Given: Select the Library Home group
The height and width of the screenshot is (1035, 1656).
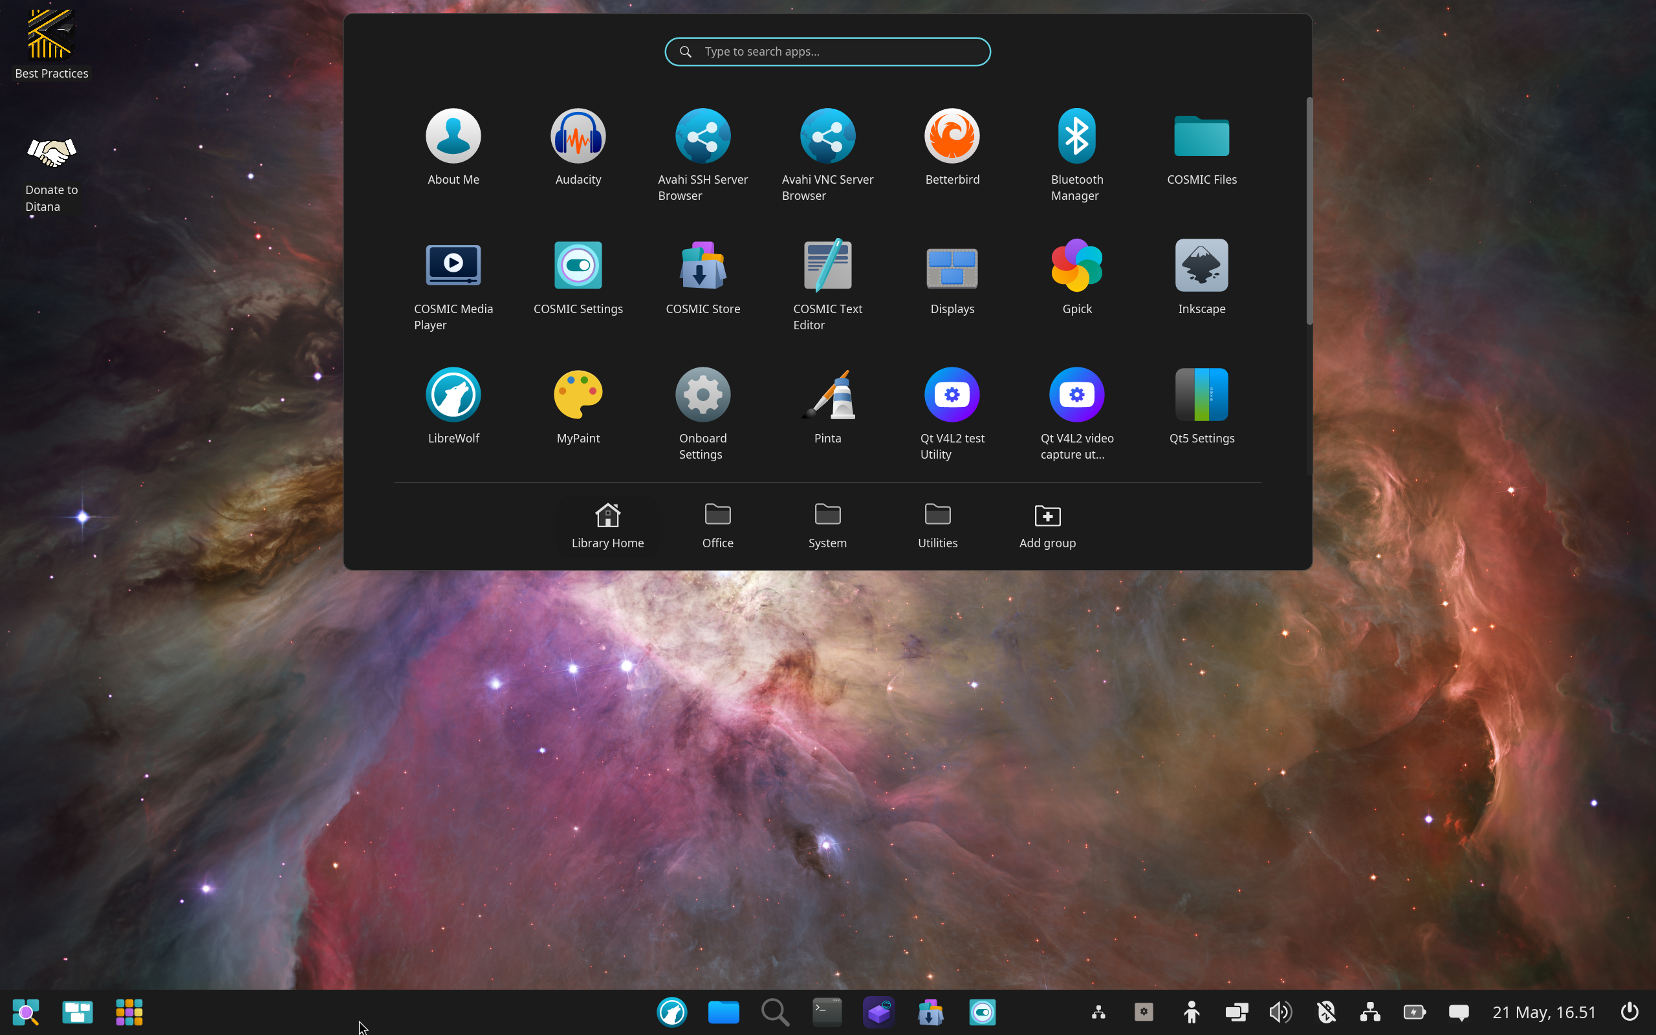Looking at the screenshot, I should [607, 526].
